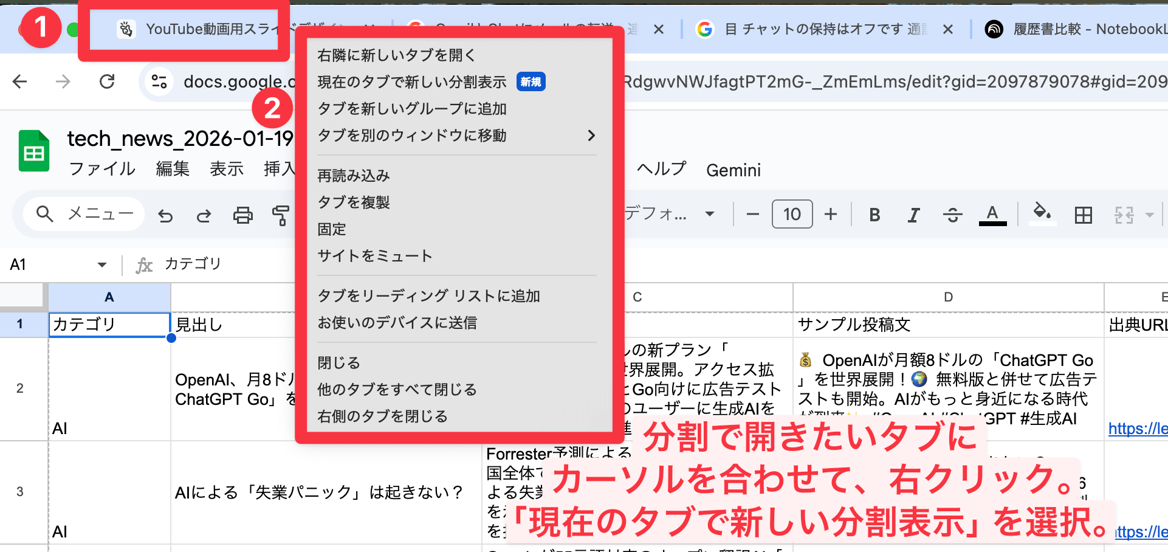1168x552 pixels.
Task: Click the borders grid icon
Action: (1083, 215)
